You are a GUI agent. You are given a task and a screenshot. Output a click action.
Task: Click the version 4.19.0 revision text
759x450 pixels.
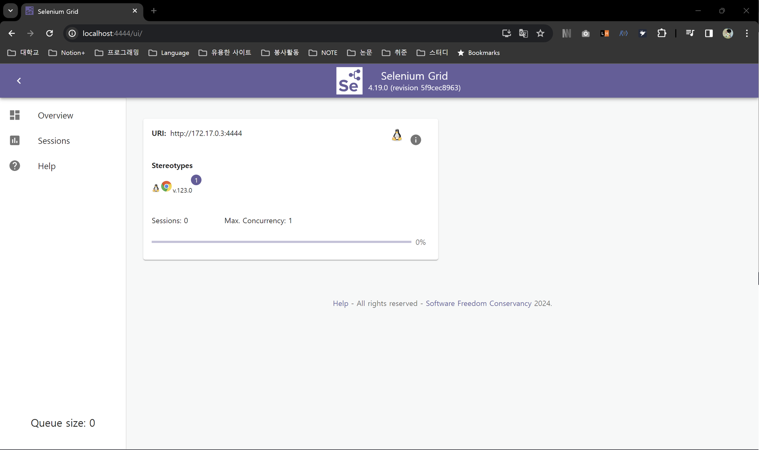[414, 88]
